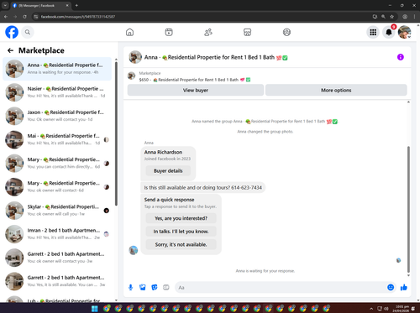Image resolution: width=420 pixels, height=313 pixels.
Task: Open Imran's 2 bed 1 bath conversation
Action: [x=57, y=234]
